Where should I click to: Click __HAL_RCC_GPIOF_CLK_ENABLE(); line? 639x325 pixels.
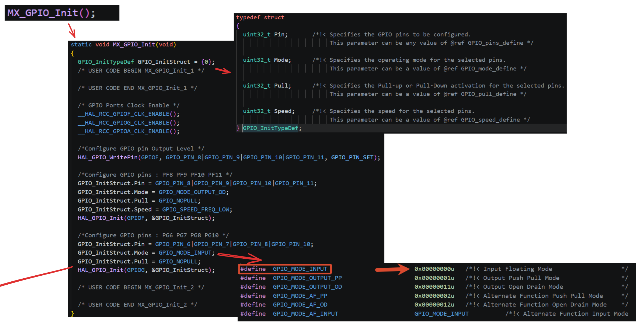click(x=129, y=114)
